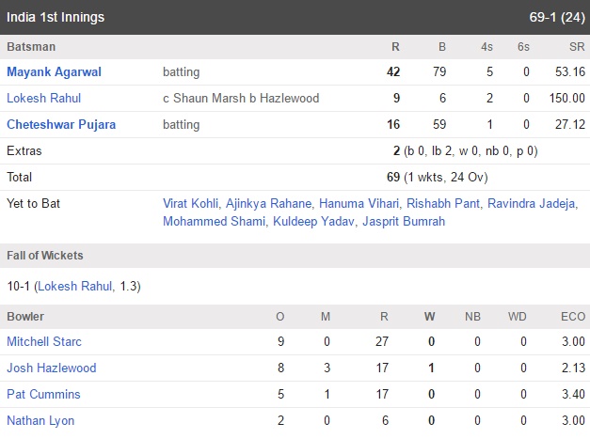
Task: Open Virat Kohli in Yet to Bat
Action: (x=190, y=203)
